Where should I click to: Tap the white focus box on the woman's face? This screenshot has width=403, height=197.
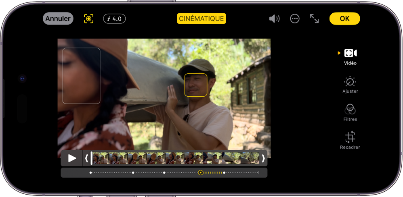[x=82, y=76]
